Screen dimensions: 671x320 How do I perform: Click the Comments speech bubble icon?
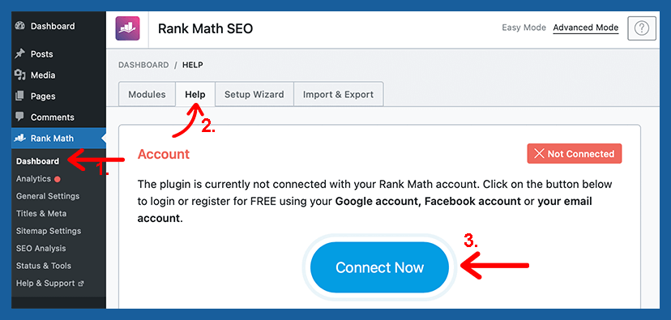19,117
